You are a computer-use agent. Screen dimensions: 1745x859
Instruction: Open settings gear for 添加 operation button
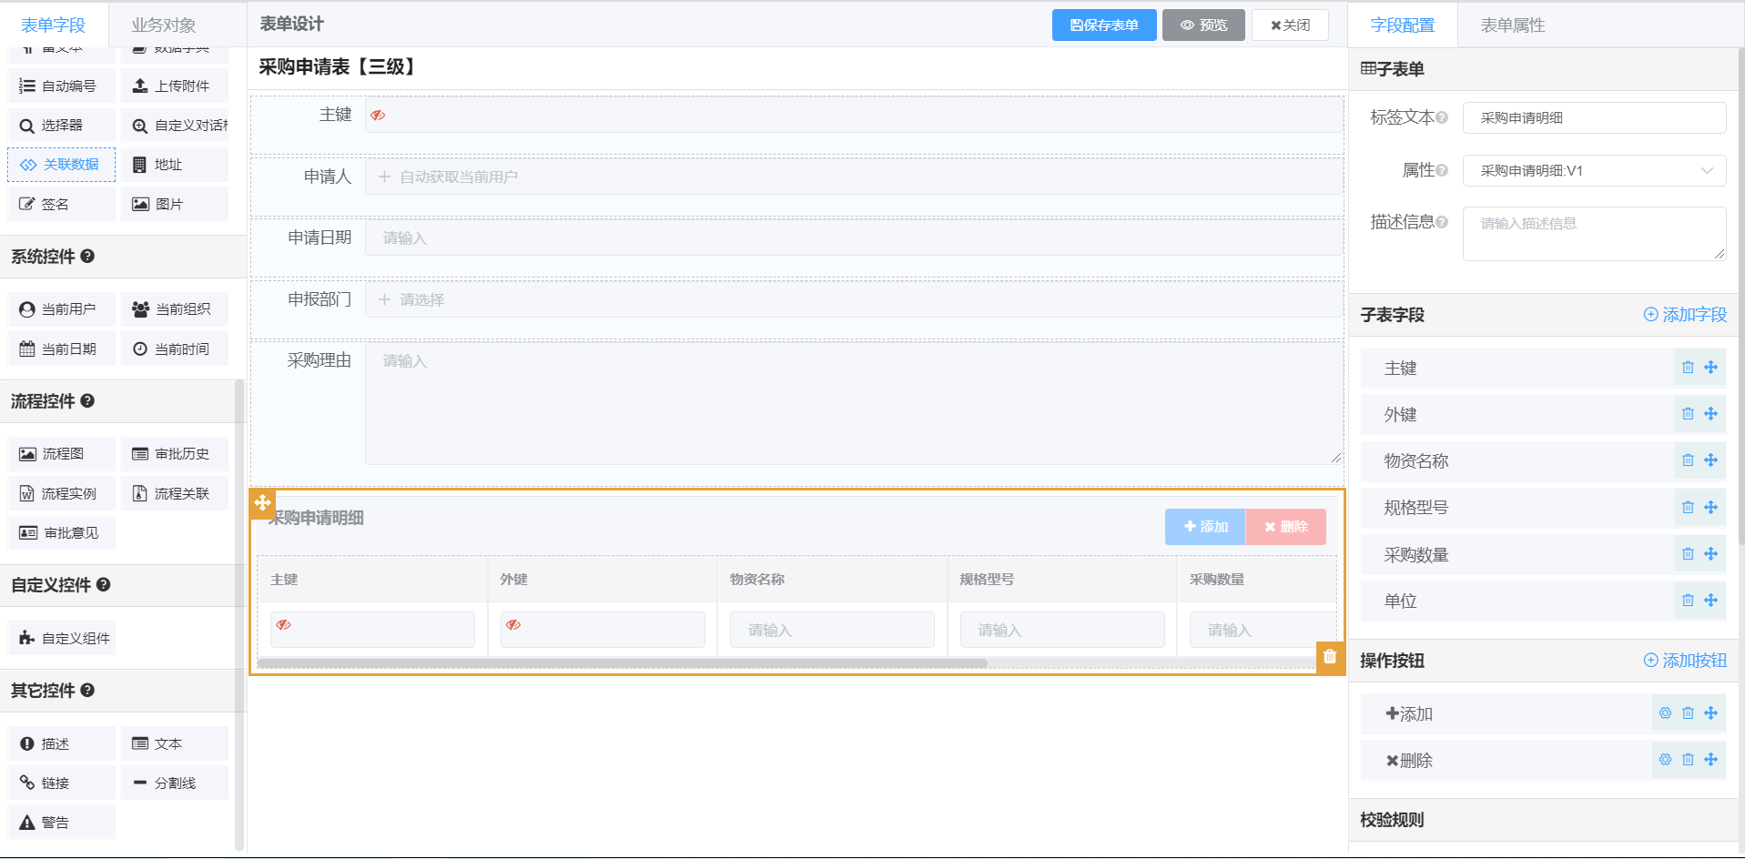click(1665, 713)
